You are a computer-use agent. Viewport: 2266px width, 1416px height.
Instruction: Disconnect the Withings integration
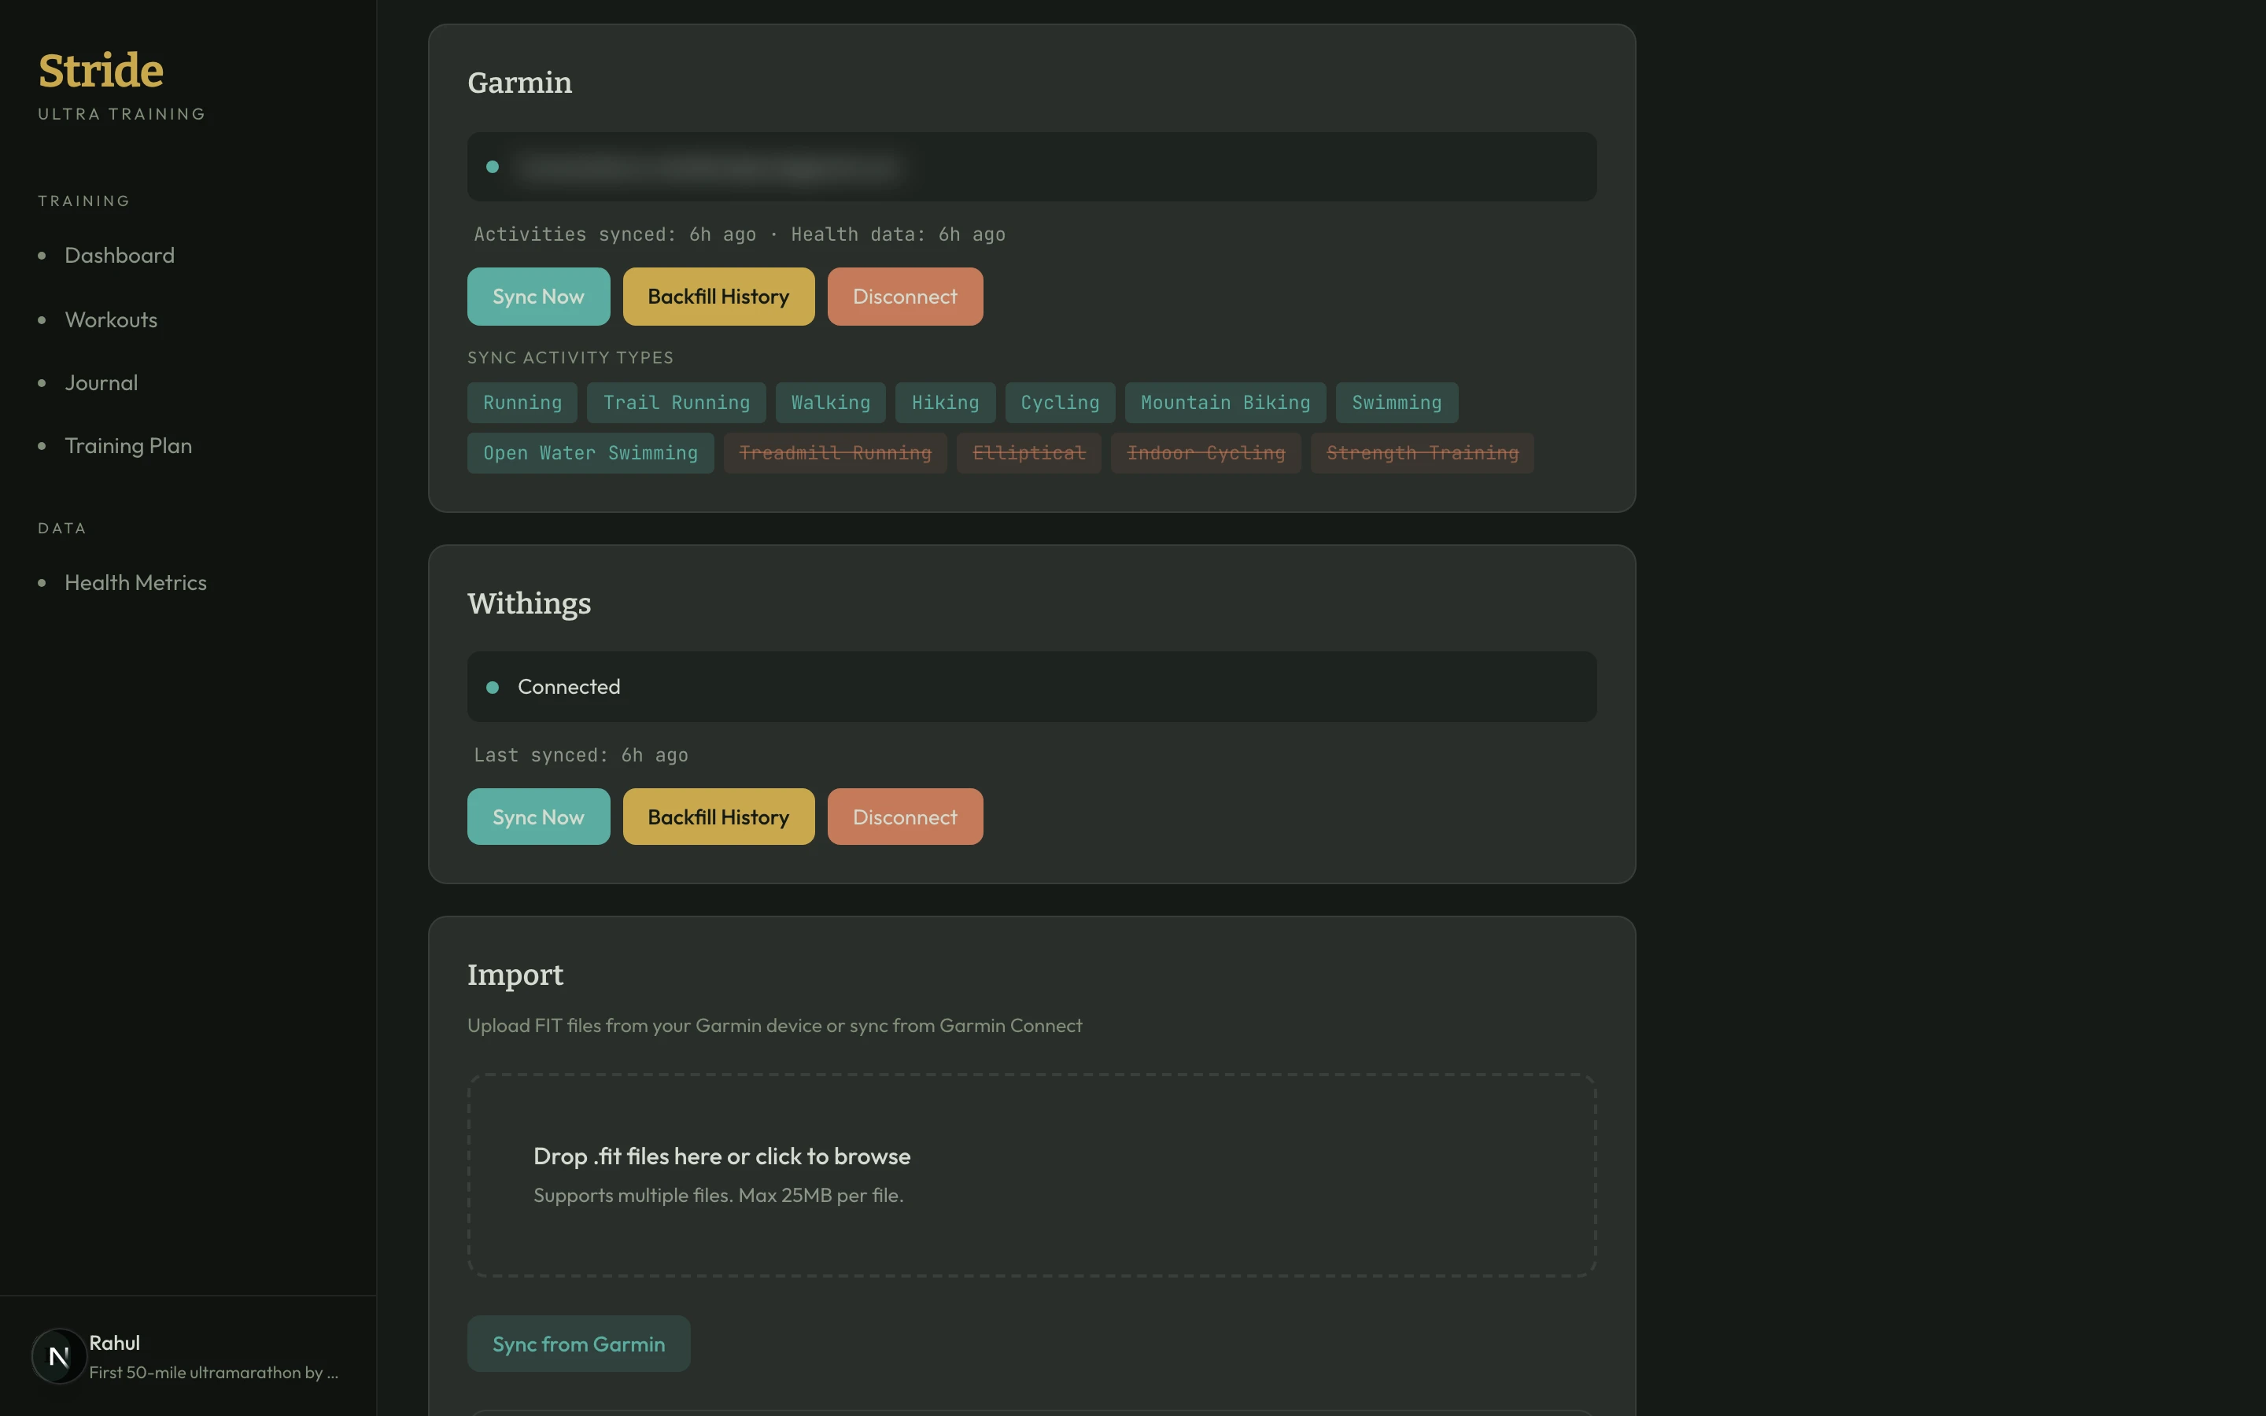[905, 817]
